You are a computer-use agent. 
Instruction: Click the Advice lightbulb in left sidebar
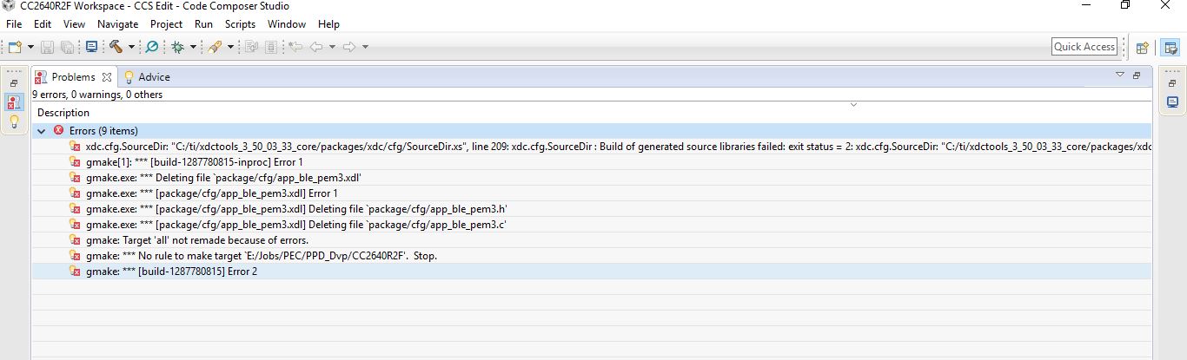pos(14,122)
